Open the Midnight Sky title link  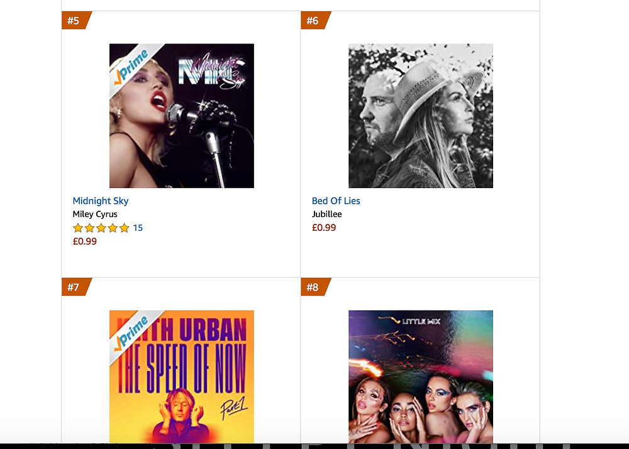click(100, 201)
